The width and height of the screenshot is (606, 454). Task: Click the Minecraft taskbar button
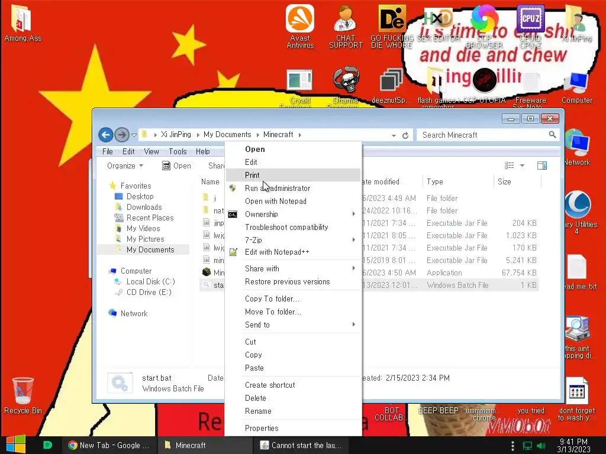tap(205, 445)
